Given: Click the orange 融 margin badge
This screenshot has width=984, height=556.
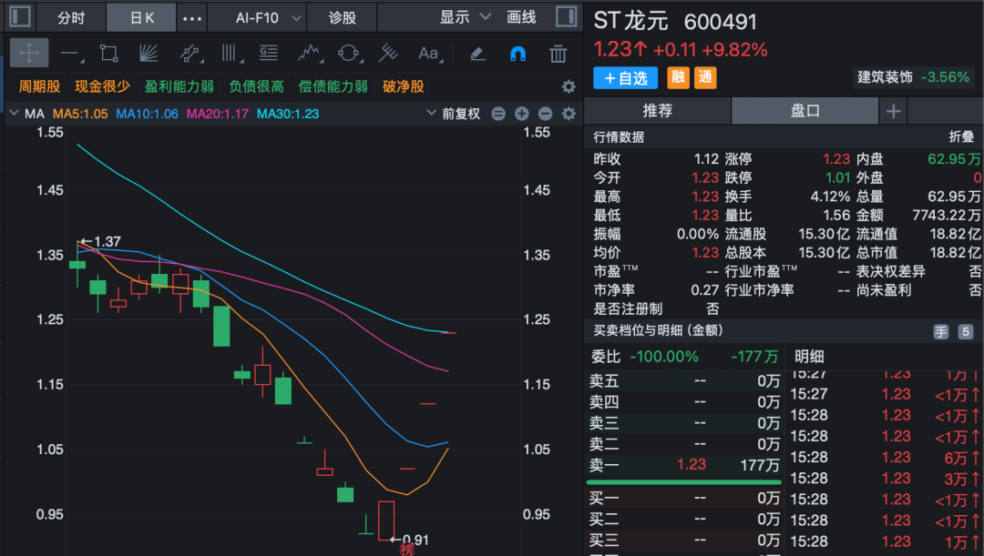Looking at the screenshot, I should click(x=678, y=77).
